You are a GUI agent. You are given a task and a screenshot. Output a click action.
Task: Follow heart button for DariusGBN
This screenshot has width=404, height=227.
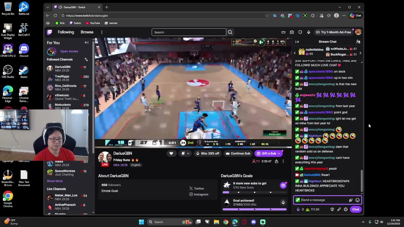click(171, 154)
